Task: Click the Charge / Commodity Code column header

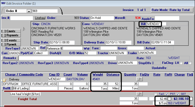Action: click(x=24, y=75)
